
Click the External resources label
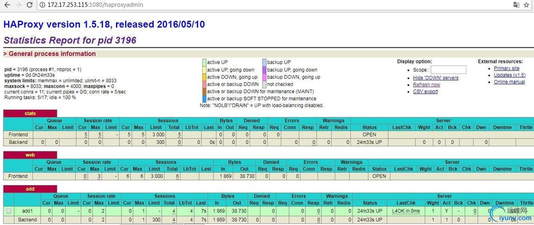tap(500, 62)
